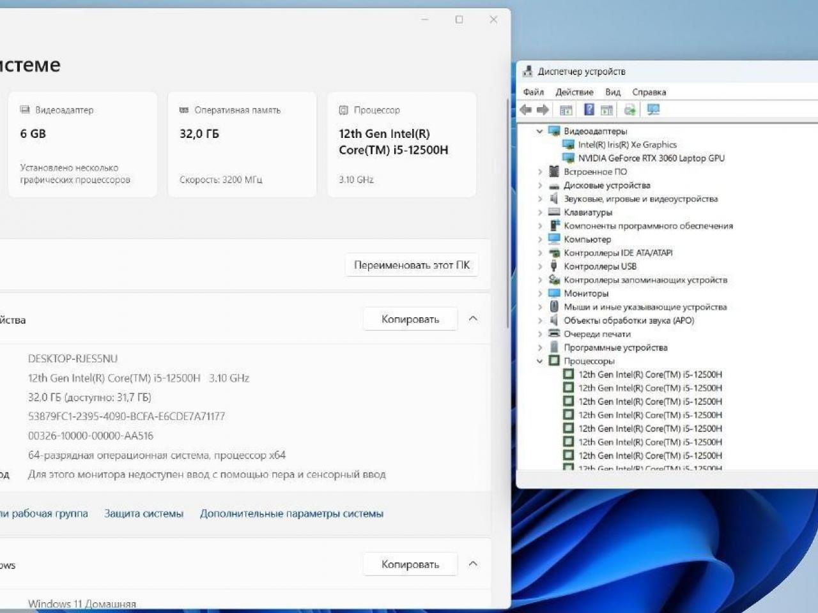The image size is (818, 613).
Task: Click the Forward arrow in Device Manager toolbar
Action: pos(543,110)
